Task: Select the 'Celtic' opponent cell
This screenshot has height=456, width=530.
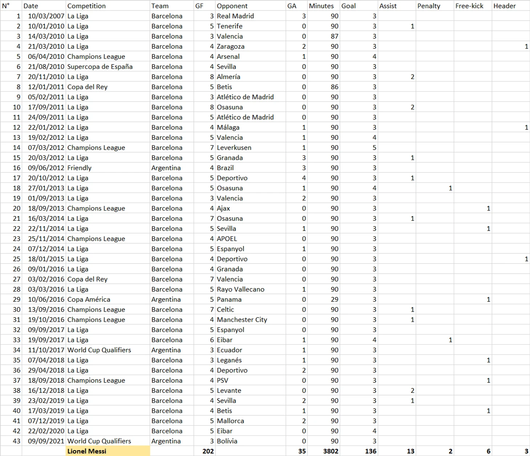Action: click(x=250, y=310)
